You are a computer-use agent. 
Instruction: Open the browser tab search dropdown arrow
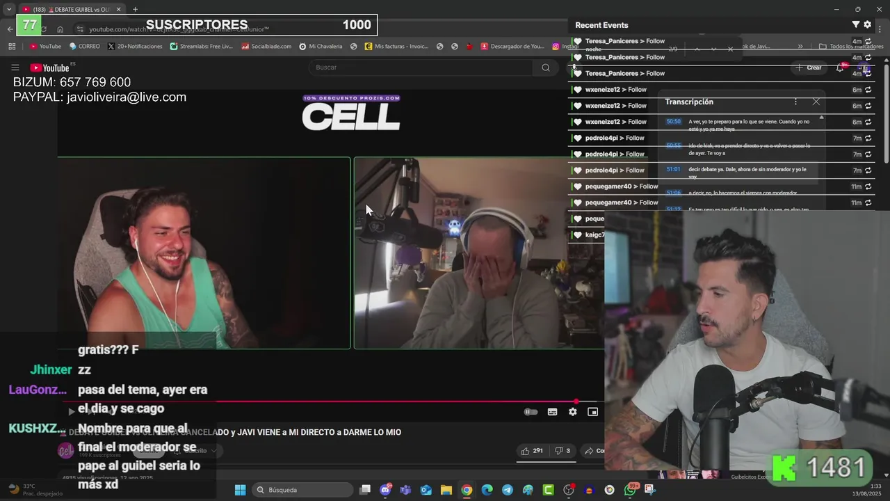pos(8,9)
